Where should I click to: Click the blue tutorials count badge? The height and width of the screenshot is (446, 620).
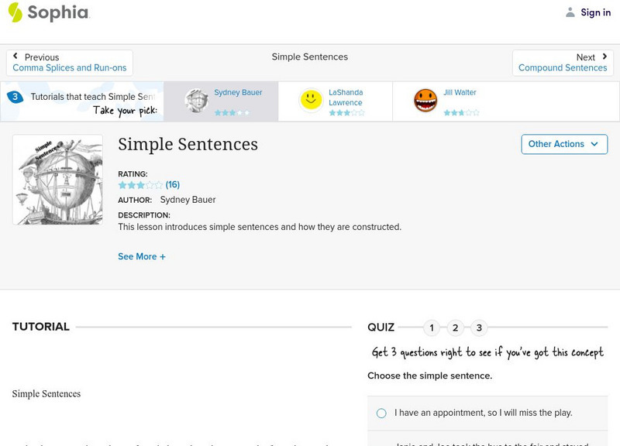[x=15, y=97]
